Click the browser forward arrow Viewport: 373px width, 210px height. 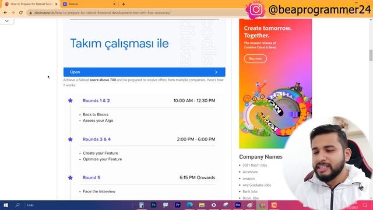click(x=13, y=13)
